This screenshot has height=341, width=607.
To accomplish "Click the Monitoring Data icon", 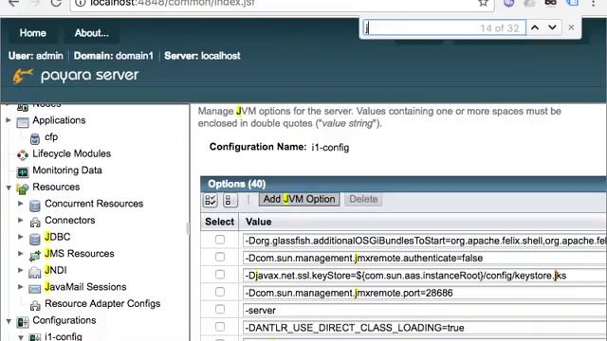I will (x=23, y=171).
